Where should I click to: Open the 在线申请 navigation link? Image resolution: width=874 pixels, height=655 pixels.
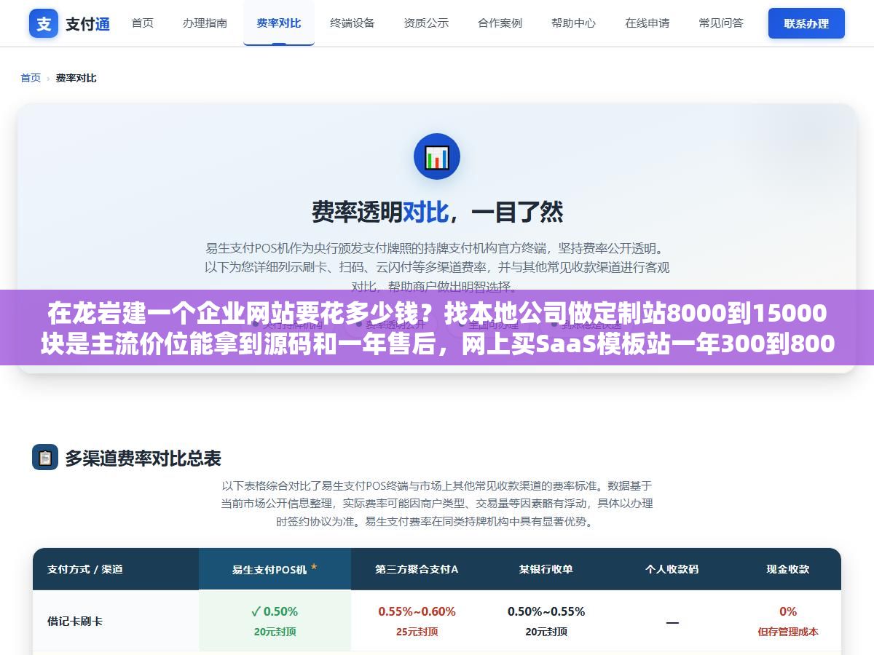click(647, 23)
